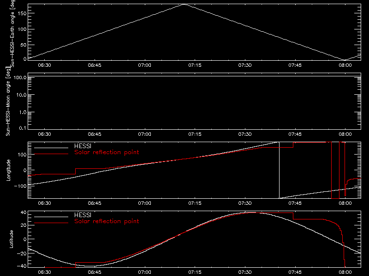
Task: Click the -40 tick on Latitude axis
Action: [x=22, y=266]
